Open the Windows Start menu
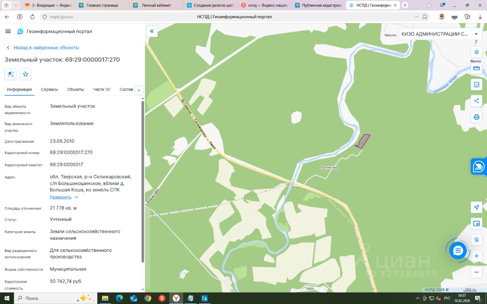487x304 pixels. pyautogui.click(x=7, y=298)
